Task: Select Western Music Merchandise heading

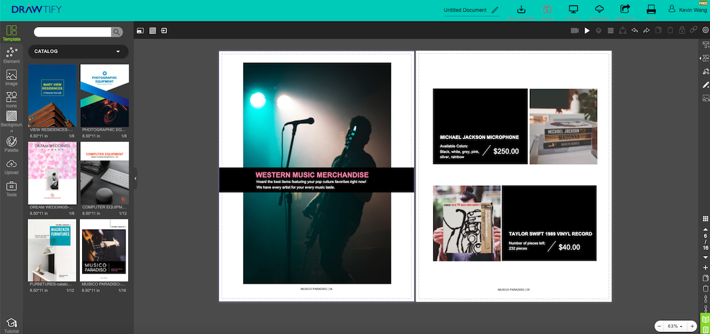Action: click(312, 175)
